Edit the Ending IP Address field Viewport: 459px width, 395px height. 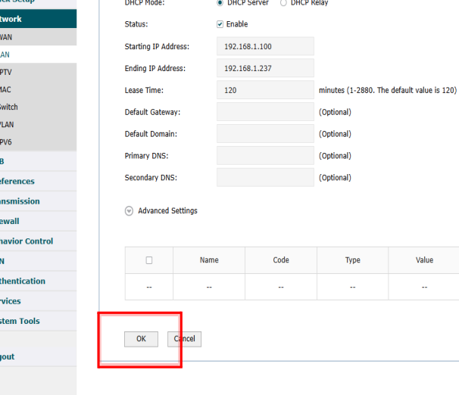tap(265, 68)
